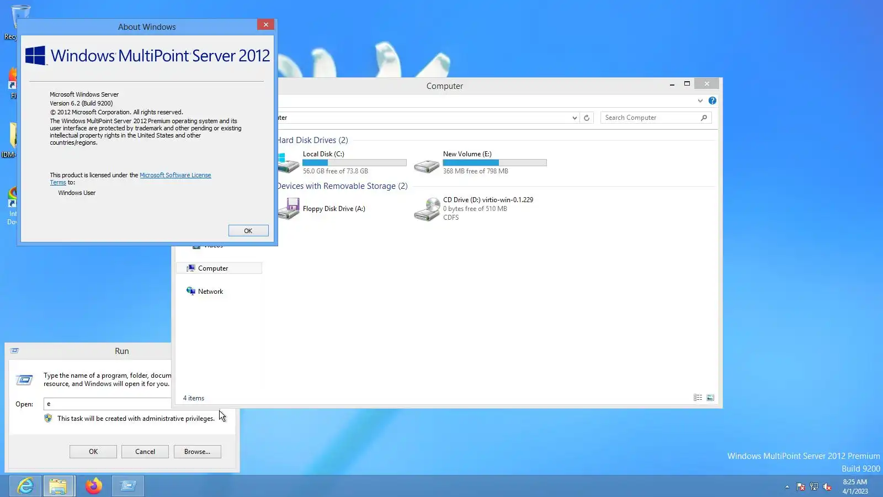Collapse the Hard Disk Drives (2) group
This screenshot has height=497, width=883.
pos(312,140)
